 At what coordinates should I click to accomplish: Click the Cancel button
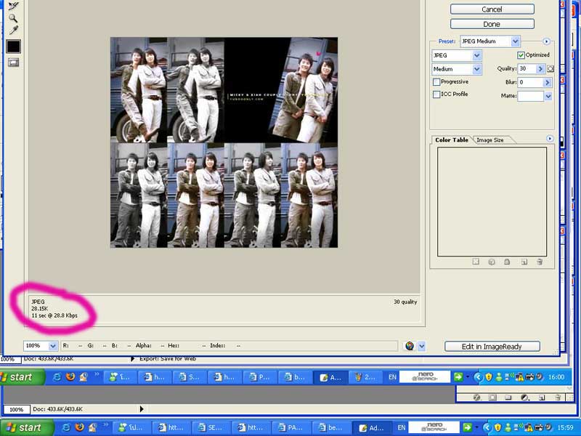point(492,9)
